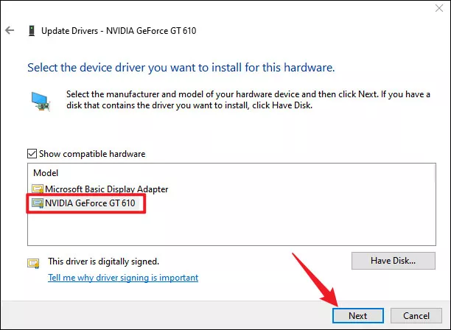The height and width of the screenshot is (330, 451).
Task: Click the Have Disk button
Action: click(394, 261)
